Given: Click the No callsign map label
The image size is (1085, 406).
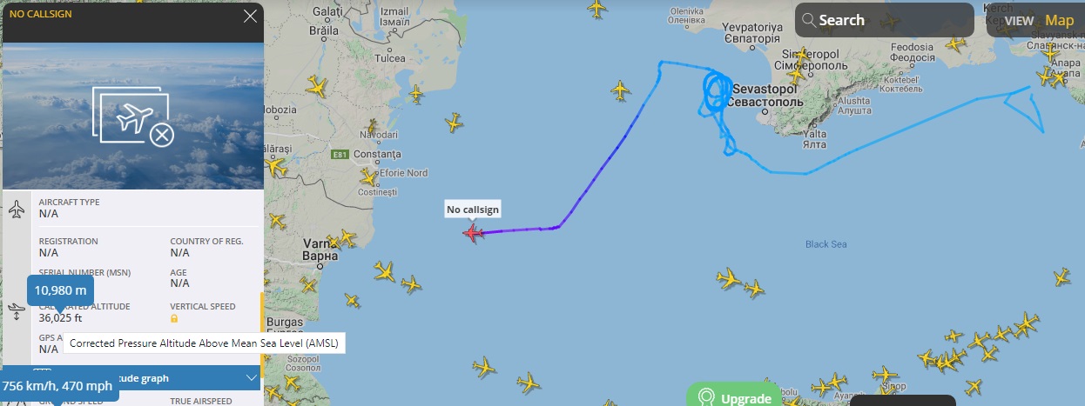Looking at the screenshot, I should pyautogui.click(x=473, y=210).
